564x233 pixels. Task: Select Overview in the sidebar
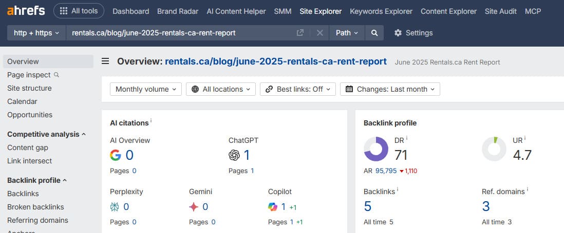coord(48,61)
